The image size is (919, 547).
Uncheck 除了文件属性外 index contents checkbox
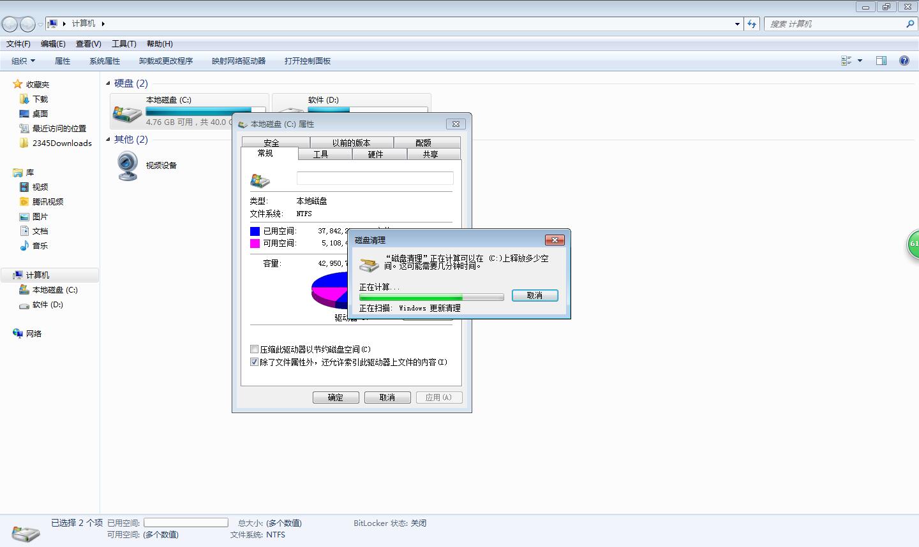click(x=254, y=362)
